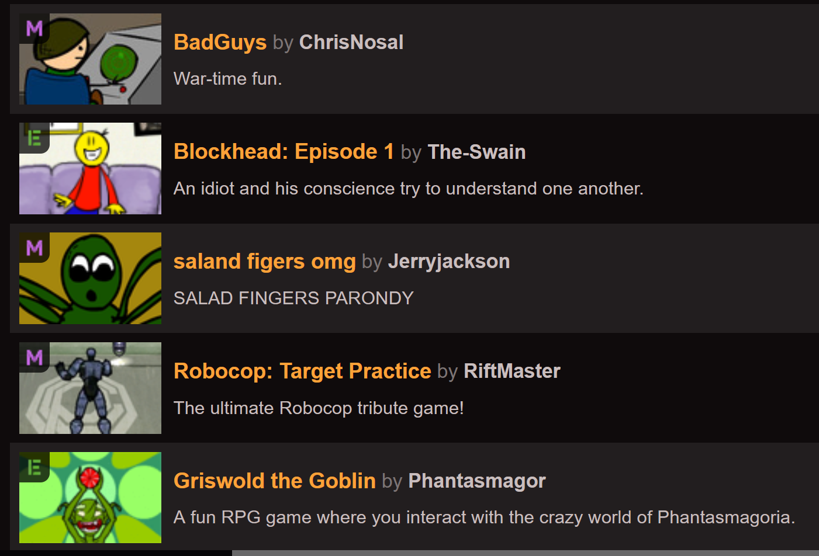Open the Griswold the Goblin thumbnail

coord(90,498)
